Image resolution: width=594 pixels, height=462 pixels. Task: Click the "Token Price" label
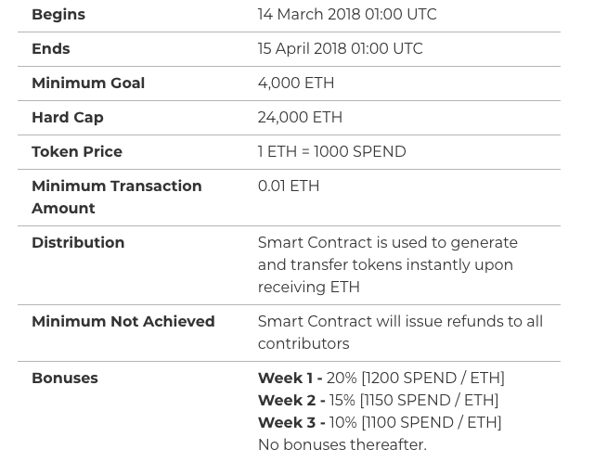point(77,152)
